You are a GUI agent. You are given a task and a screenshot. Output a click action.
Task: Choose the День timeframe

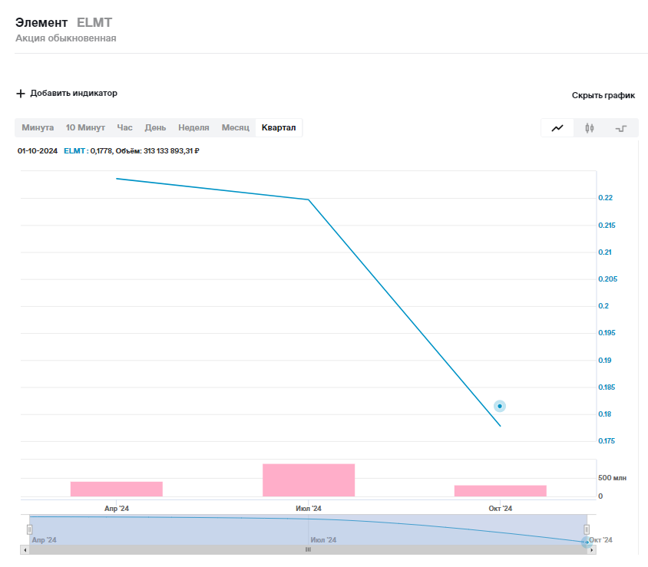pyautogui.click(x=155, y=127)
